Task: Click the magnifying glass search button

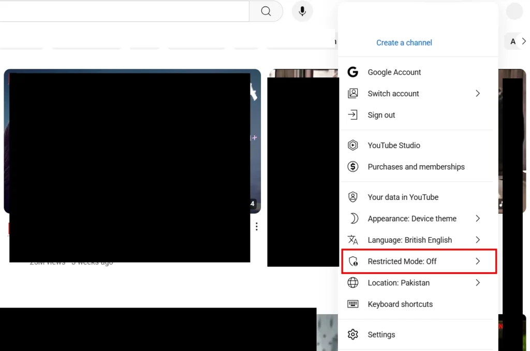Action: [266, 11]
